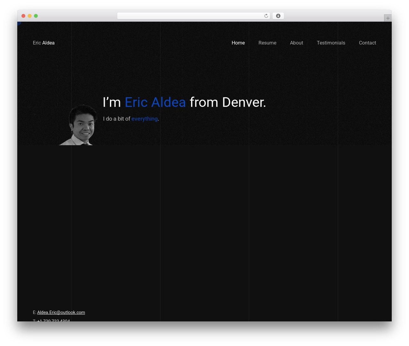Open the Home menu item

(x=238, y=43)
